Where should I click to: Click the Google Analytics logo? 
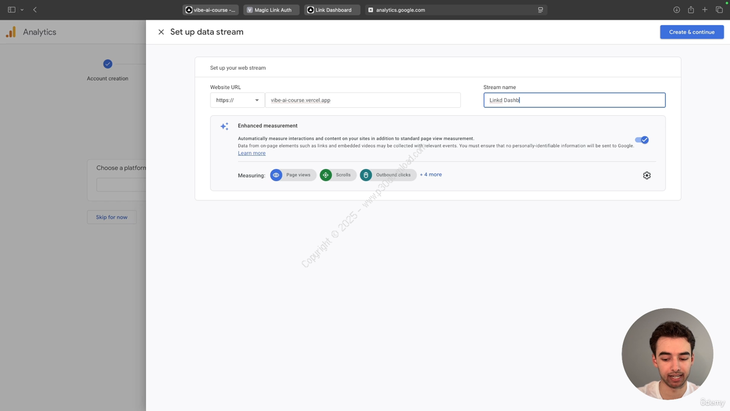pos(11,32)
